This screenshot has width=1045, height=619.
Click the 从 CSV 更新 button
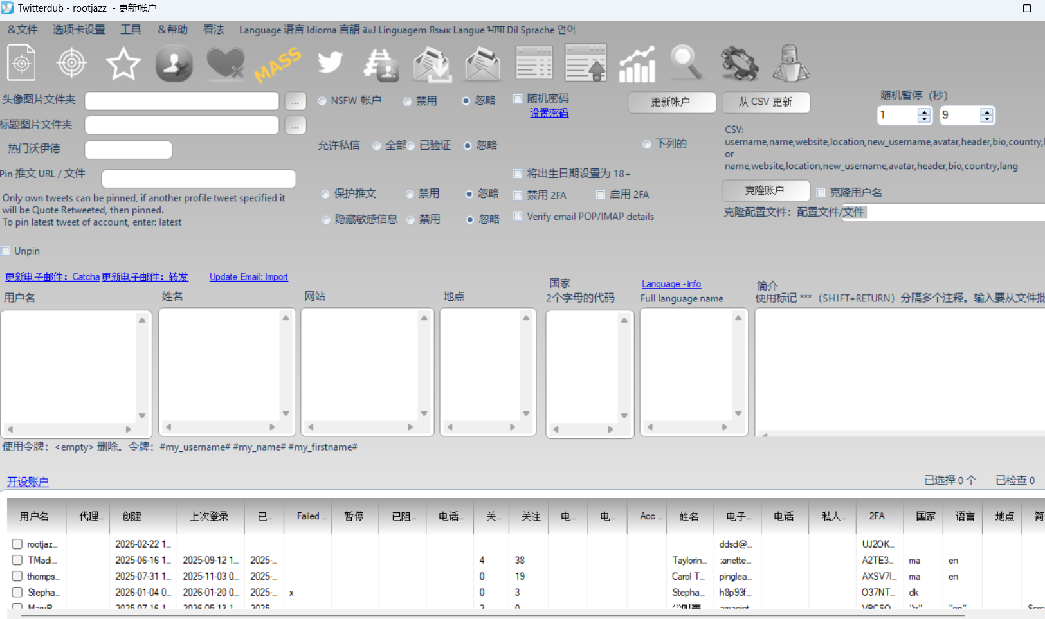pos(765,102)
